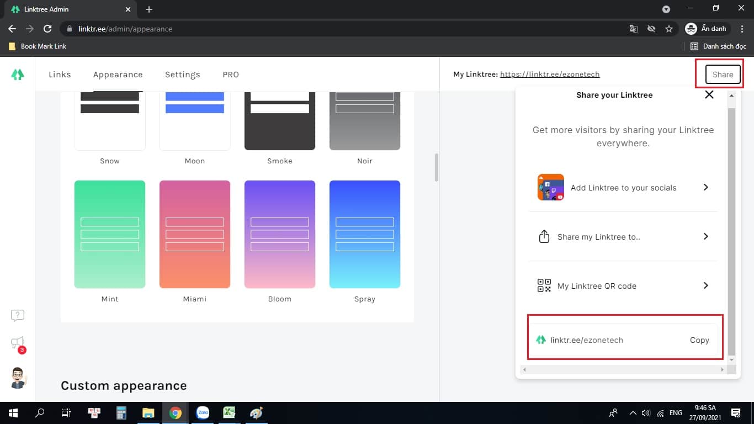Open the translate page icon

[634, 29]
